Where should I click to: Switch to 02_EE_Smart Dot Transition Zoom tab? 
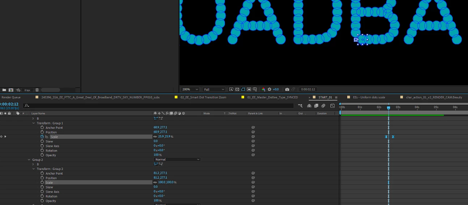click(203, 97)
